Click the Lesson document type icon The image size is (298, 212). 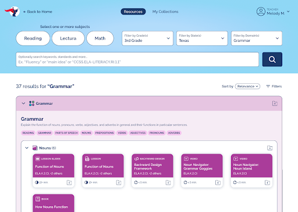(x=87, y=159)
